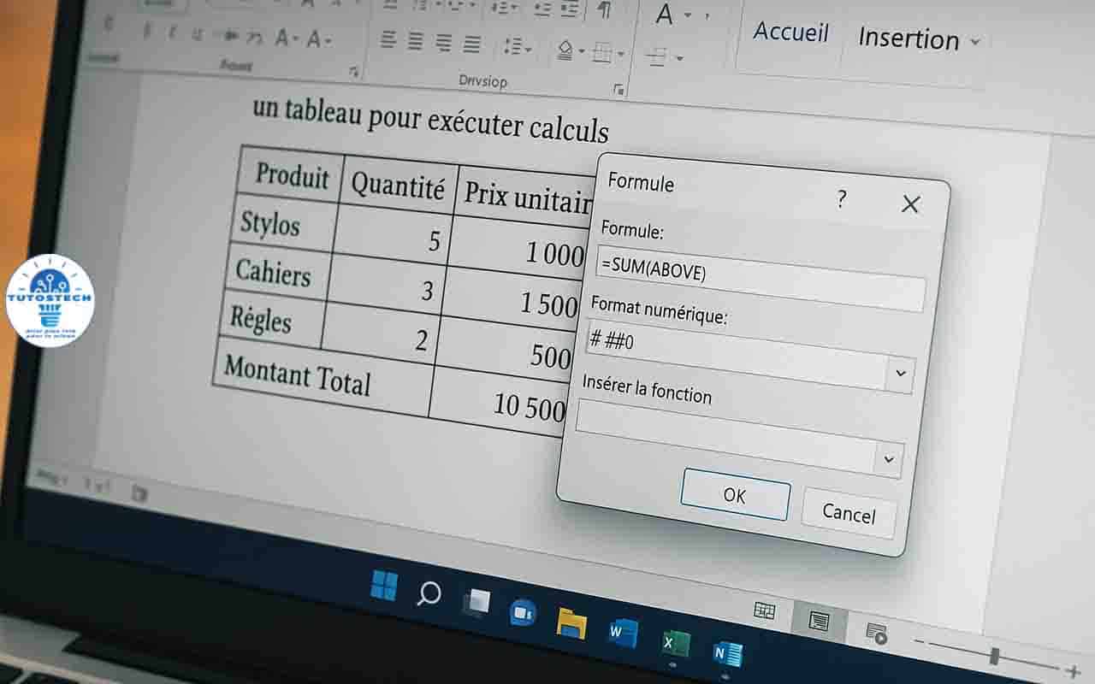Click the Word icon in the taskbar
1095x684 pixels.
(x=622, y=633)
